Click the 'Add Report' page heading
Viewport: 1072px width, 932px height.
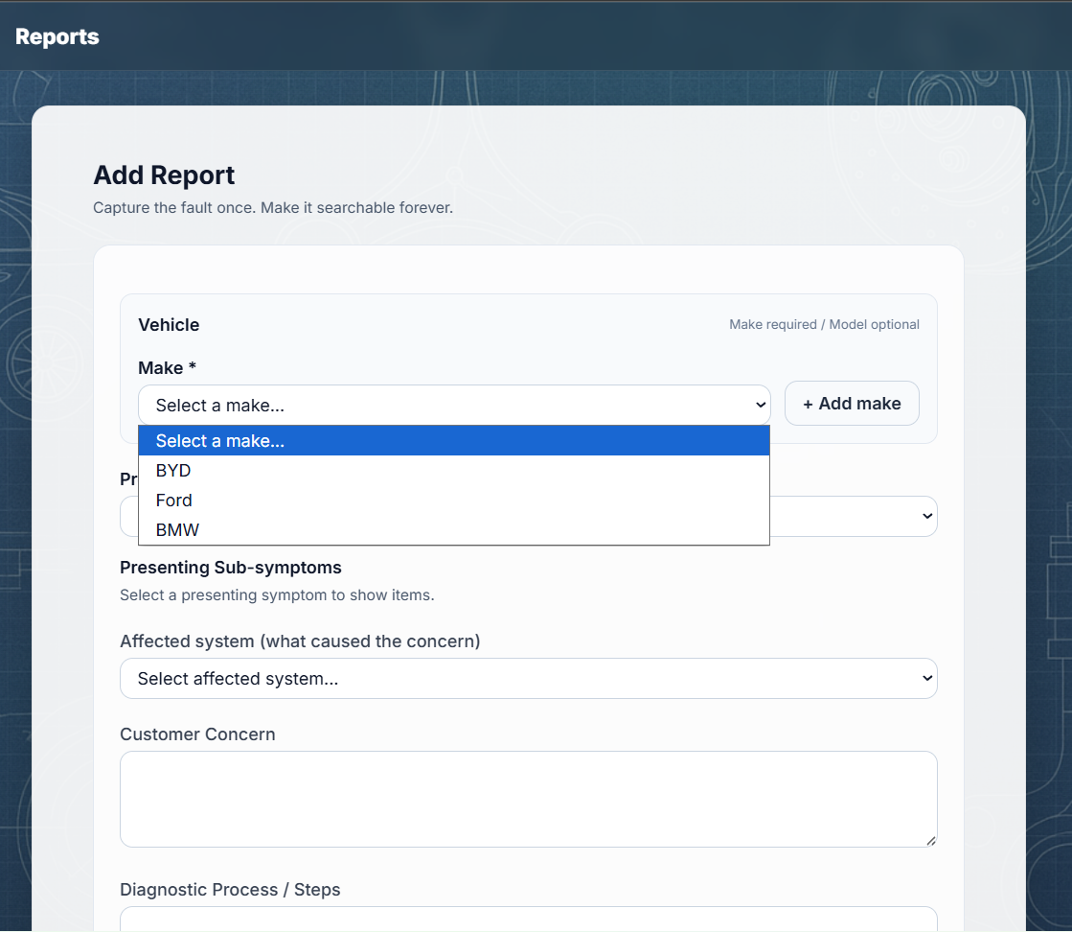pos(163,175)
